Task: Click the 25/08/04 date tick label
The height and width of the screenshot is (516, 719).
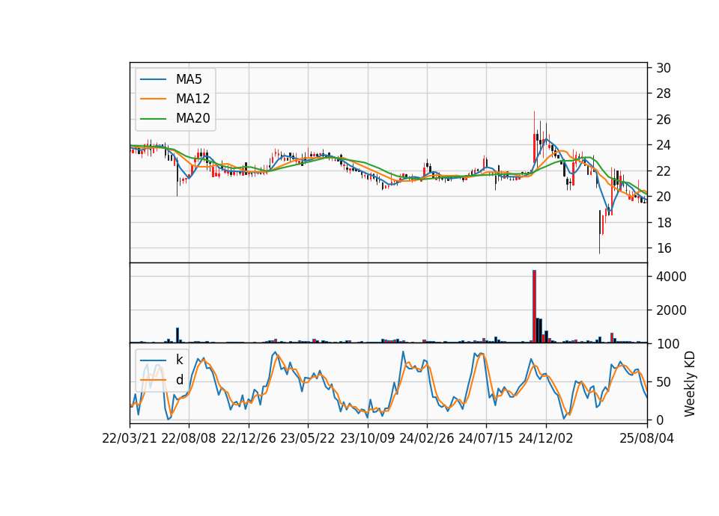Action: 647,438
